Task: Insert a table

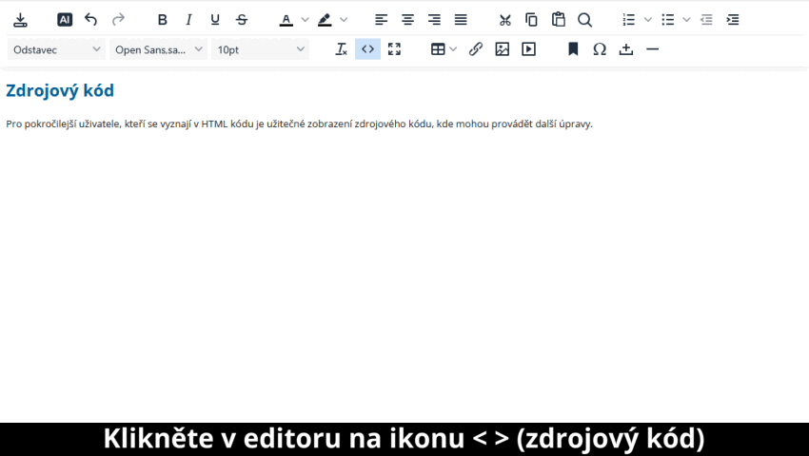Action: pos(438,49)
